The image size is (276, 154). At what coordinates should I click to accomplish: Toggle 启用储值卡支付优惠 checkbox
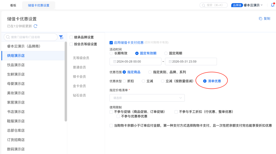[111, 43]
